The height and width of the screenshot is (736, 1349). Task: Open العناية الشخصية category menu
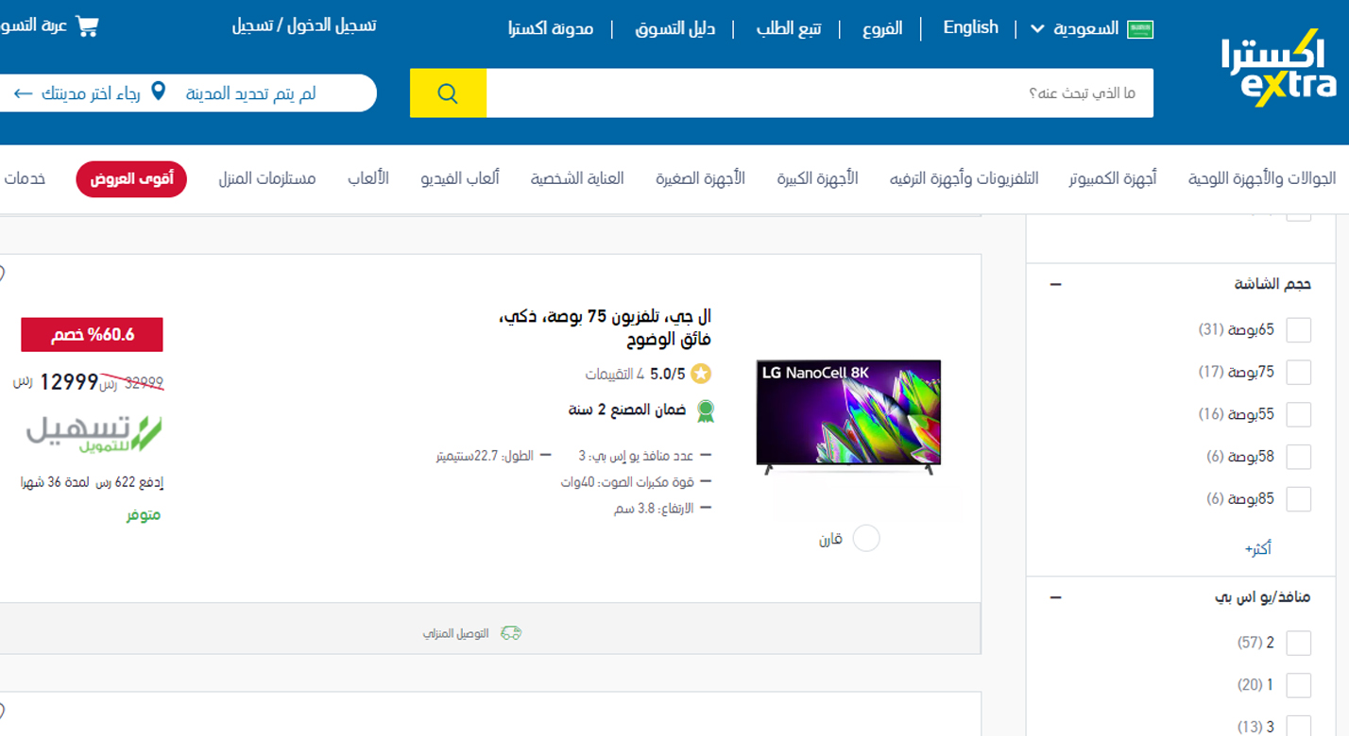(x=577, y=178)
